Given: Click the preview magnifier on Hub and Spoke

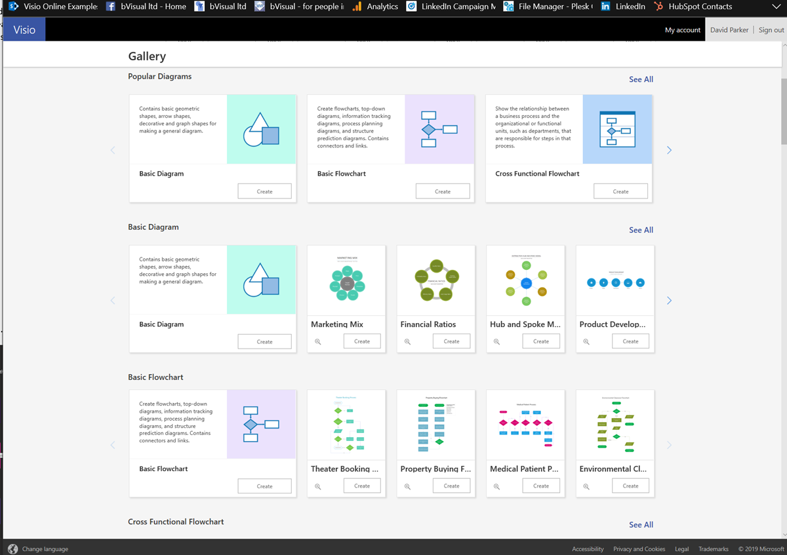Looking at the screenshot, I should (x=496, y=341).
